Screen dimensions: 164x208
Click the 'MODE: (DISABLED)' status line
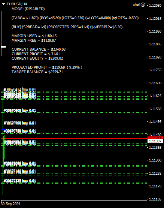tap(28, 9)
